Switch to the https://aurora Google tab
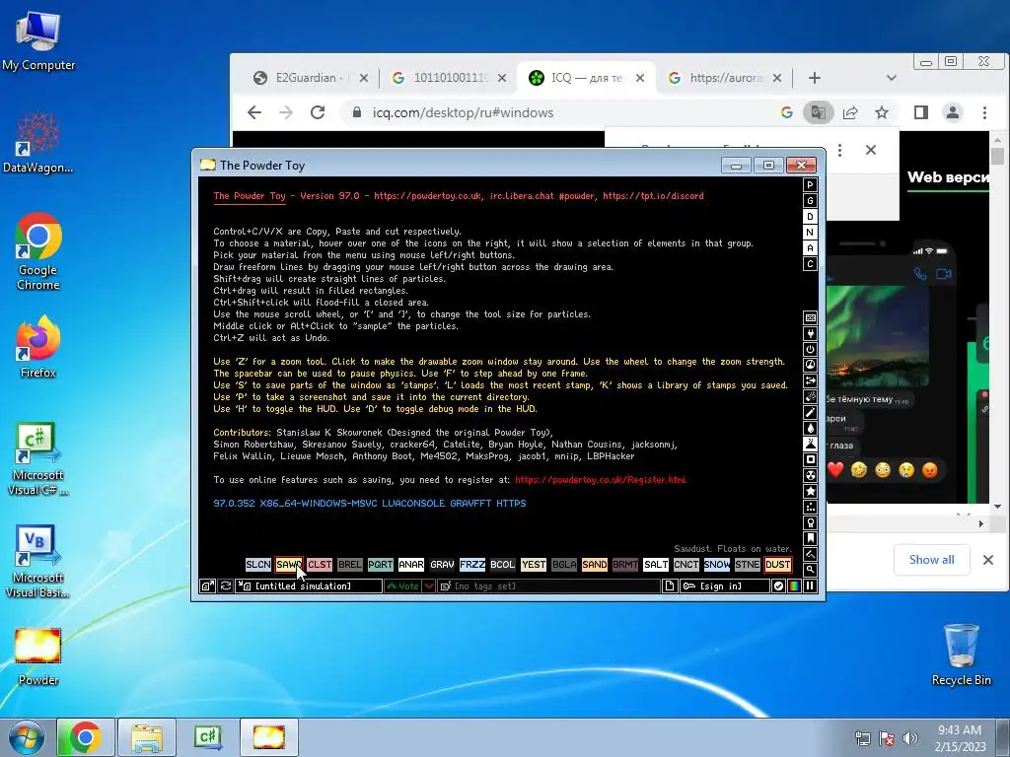The width and height of the screenshot is (1010, 757). [725, 78]
